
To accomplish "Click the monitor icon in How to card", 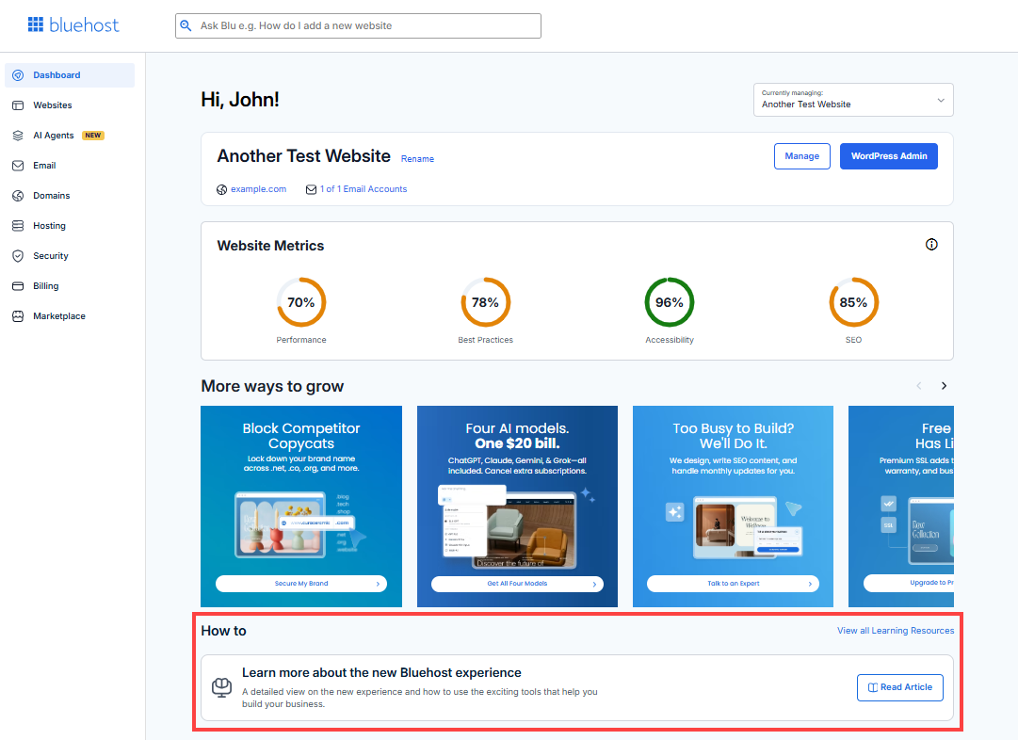I will click(222, 687).
